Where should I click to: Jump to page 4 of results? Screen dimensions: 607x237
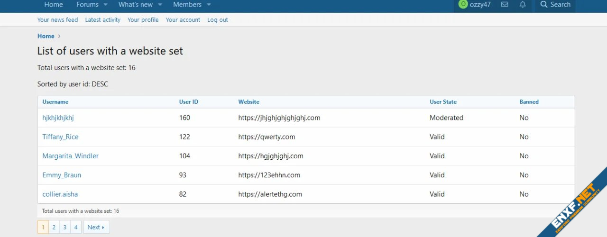pos(76,228)
